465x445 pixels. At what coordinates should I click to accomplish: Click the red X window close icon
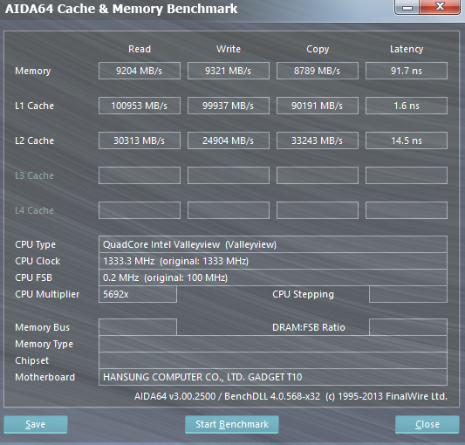click(440, 6)
